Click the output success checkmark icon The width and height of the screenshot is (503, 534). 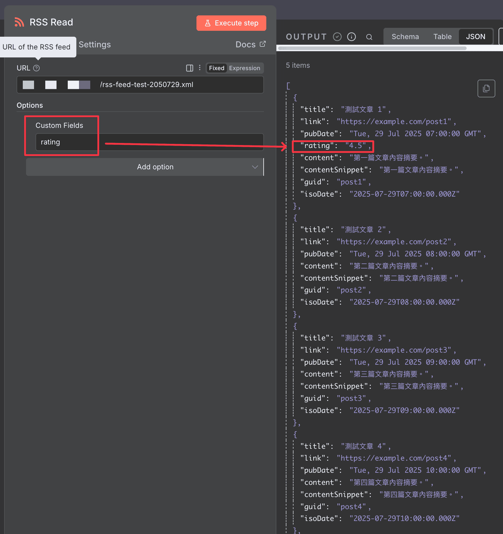pyautogui.click(x=337, y=36)
